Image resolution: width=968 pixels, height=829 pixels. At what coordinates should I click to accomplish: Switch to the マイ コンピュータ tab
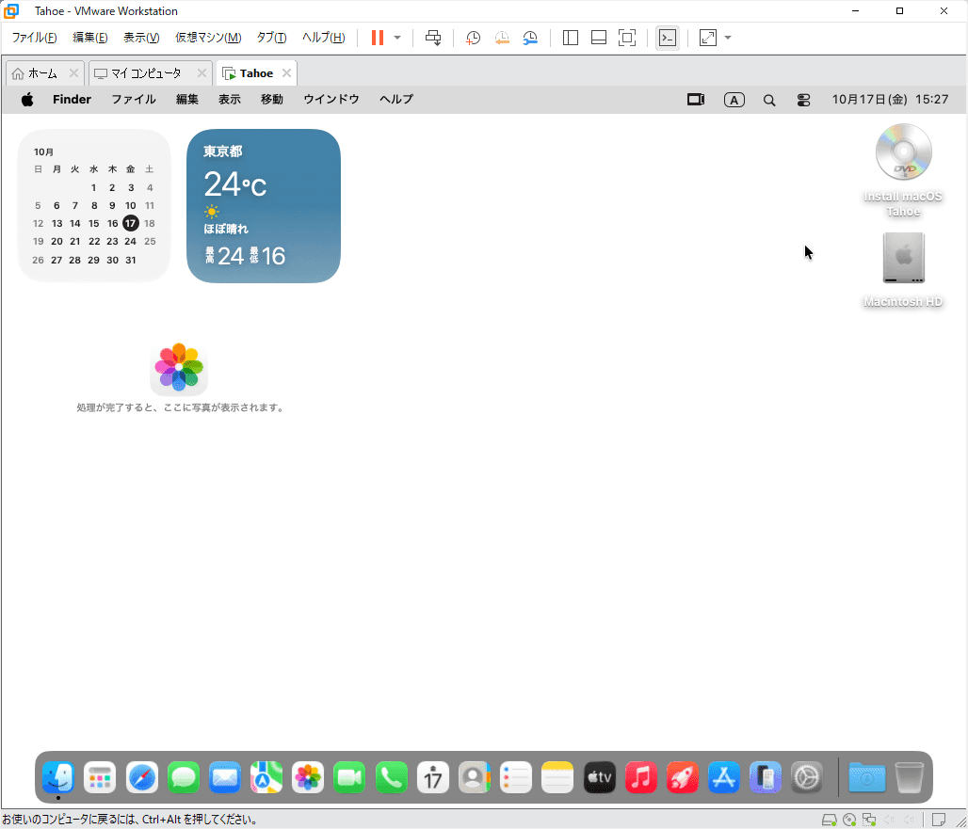146,73
